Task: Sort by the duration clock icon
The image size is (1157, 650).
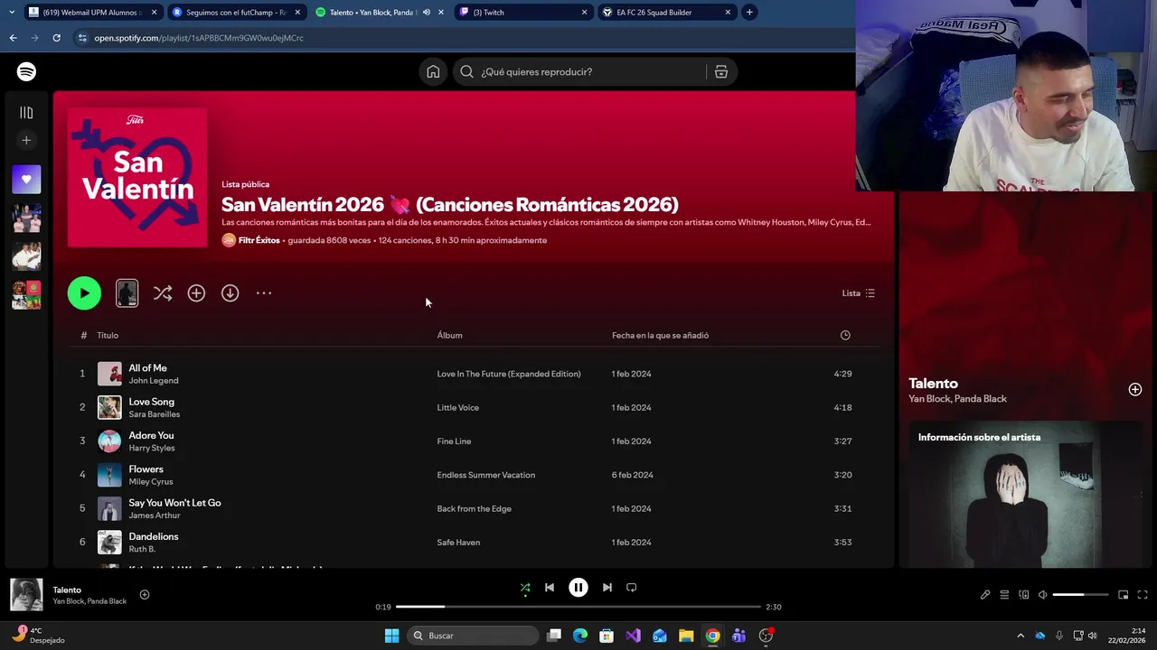Action: [x=845, y=335]
